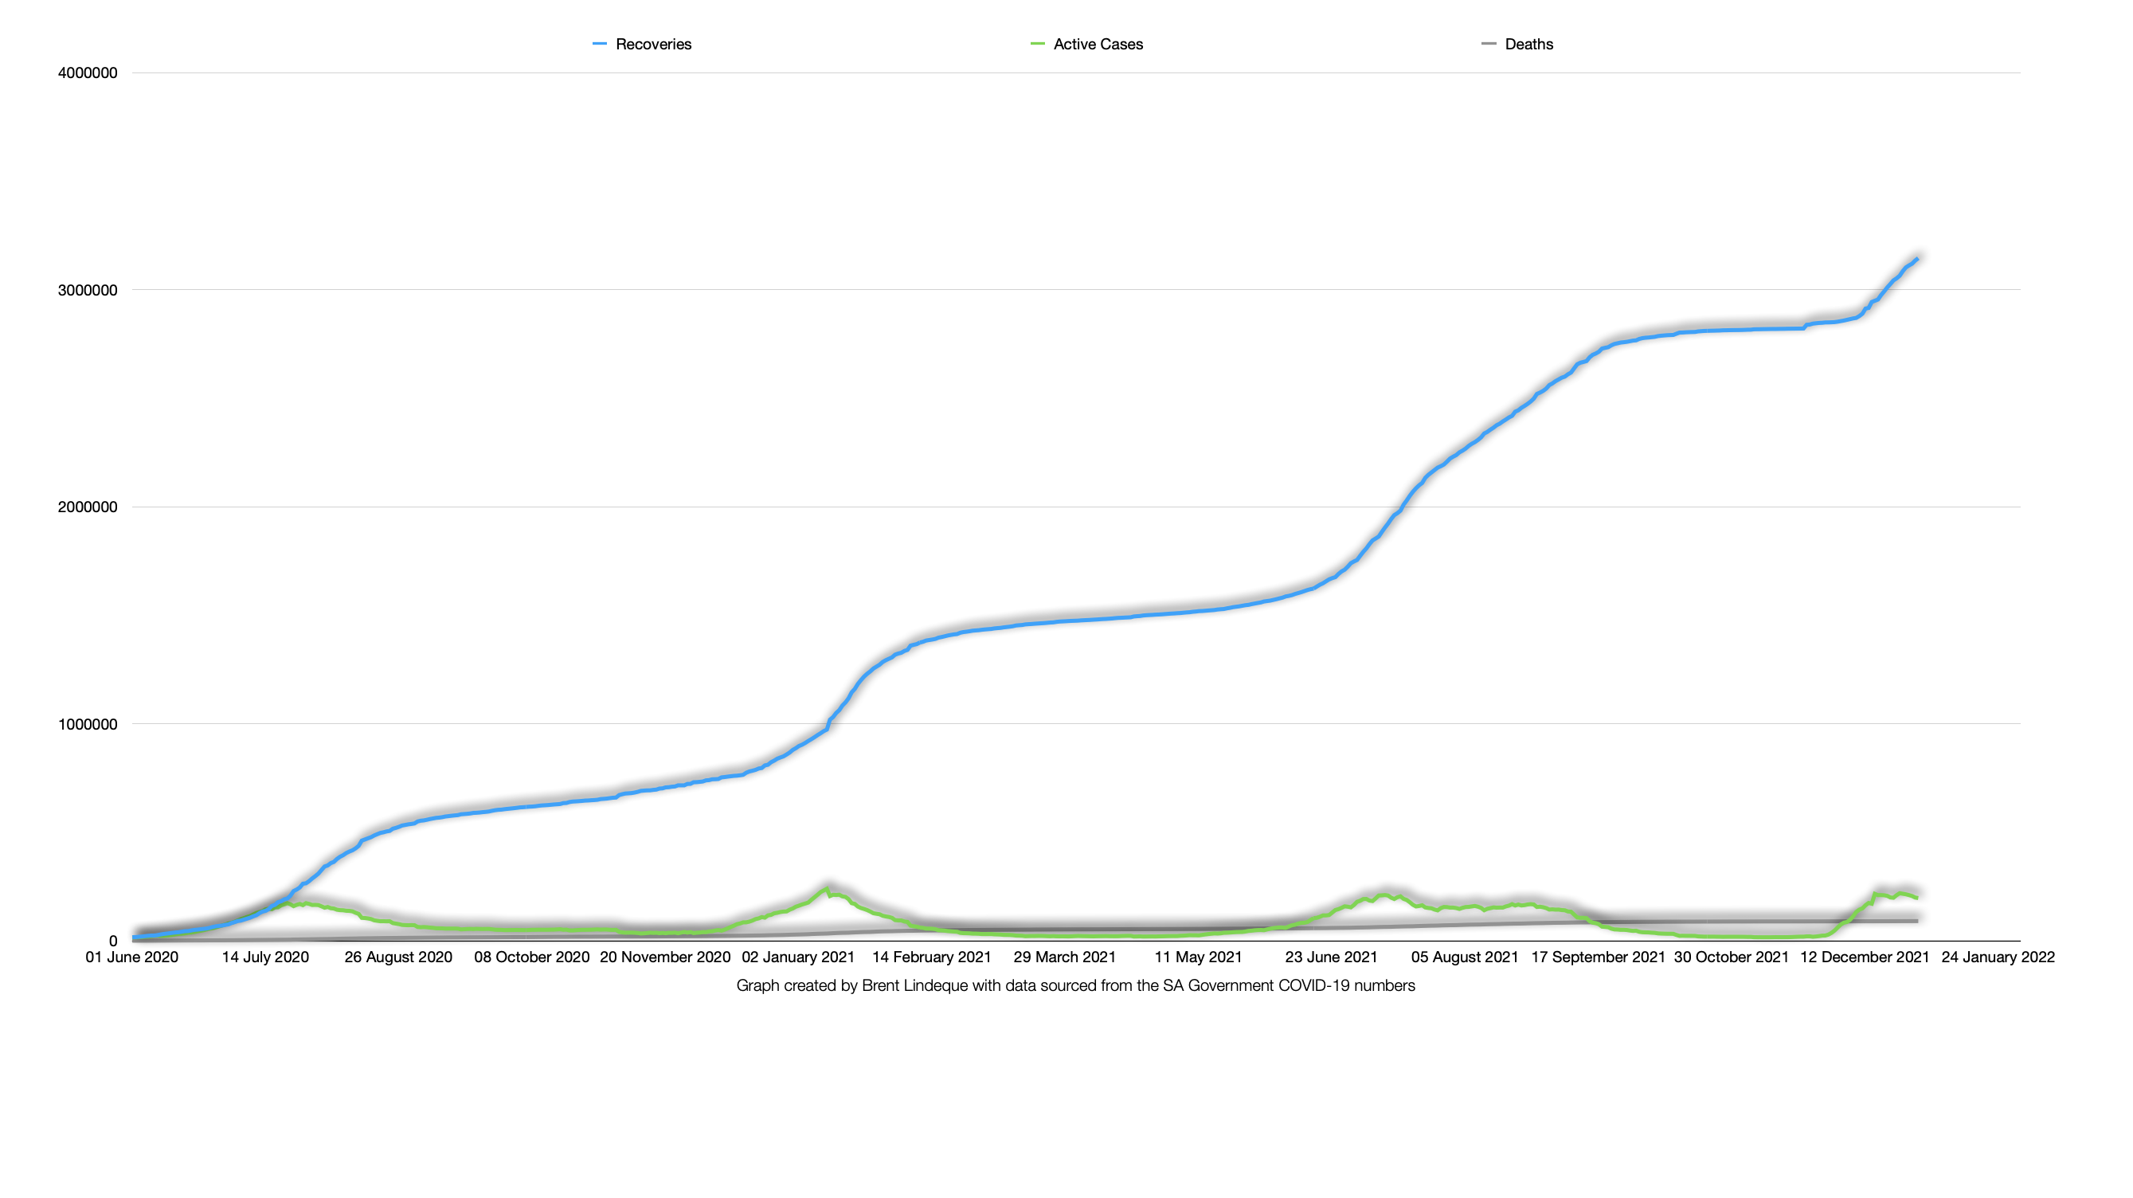The image size is (2133, 1198).
Task: Click the 23 June 2021 date label
Action: tap(1331, 957)
